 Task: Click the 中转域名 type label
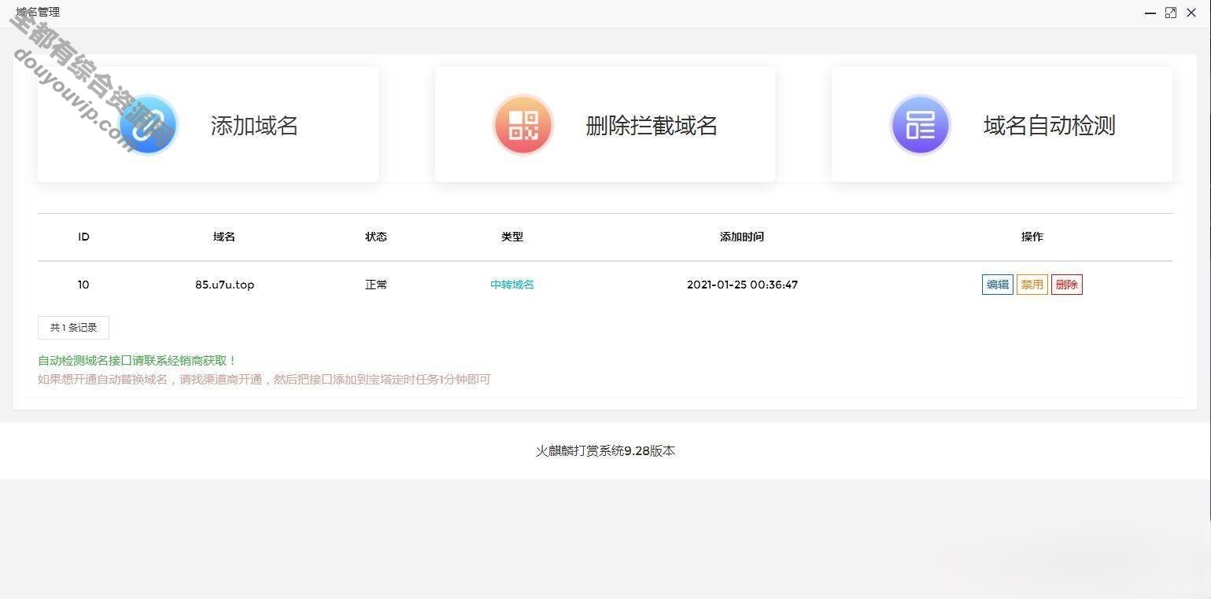click(x=512, y=285)
